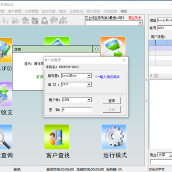Image resolution: width=172 pixels, height=172 pixels.
Task: Click the 收到:0字节 status bar entry
Action: pyautogui.click(x=159, y=170)
